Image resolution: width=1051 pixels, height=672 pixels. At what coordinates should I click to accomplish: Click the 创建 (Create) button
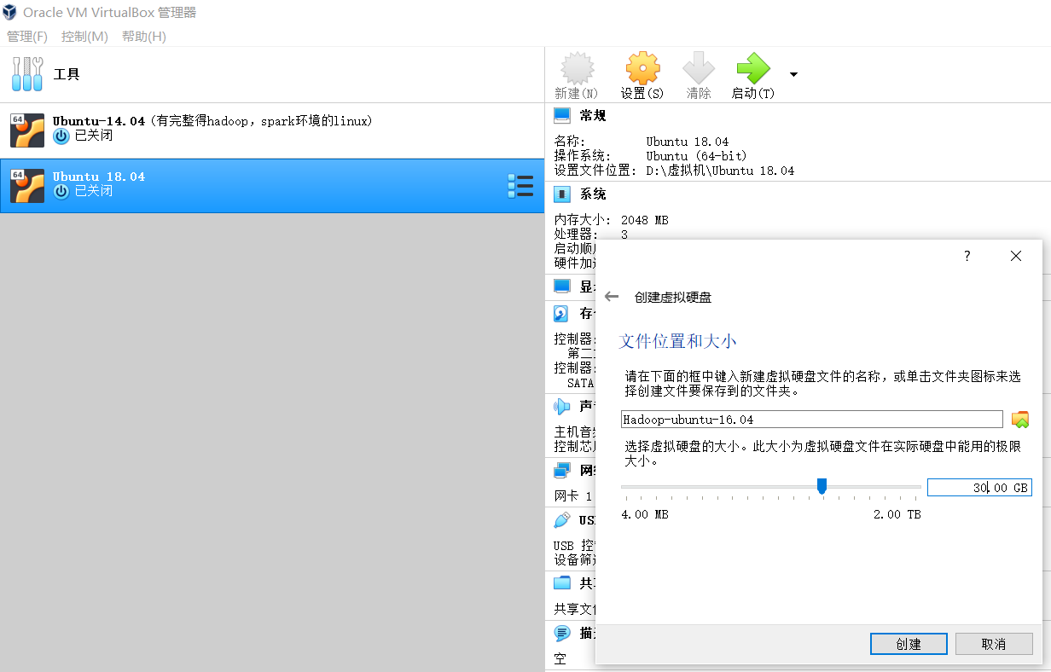(x=909, y=644)
